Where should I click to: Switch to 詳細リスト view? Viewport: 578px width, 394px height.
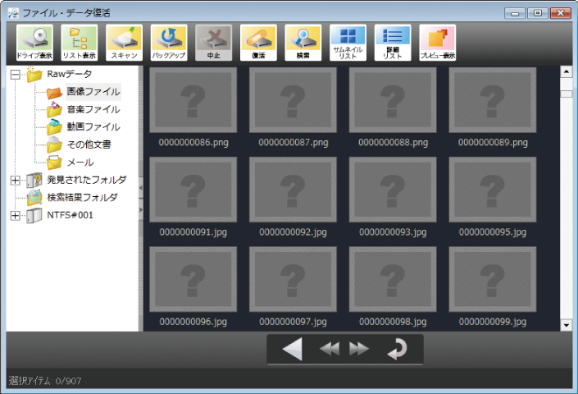[x=392, y=43]
